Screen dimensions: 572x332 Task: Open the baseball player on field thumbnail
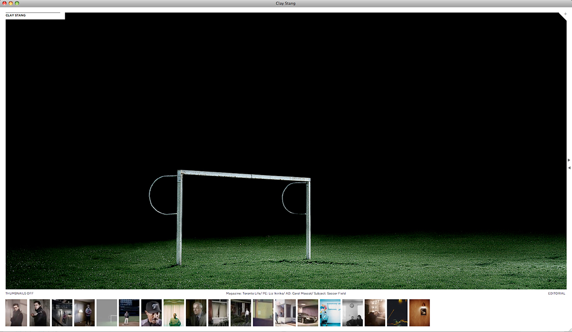point(129,313)
